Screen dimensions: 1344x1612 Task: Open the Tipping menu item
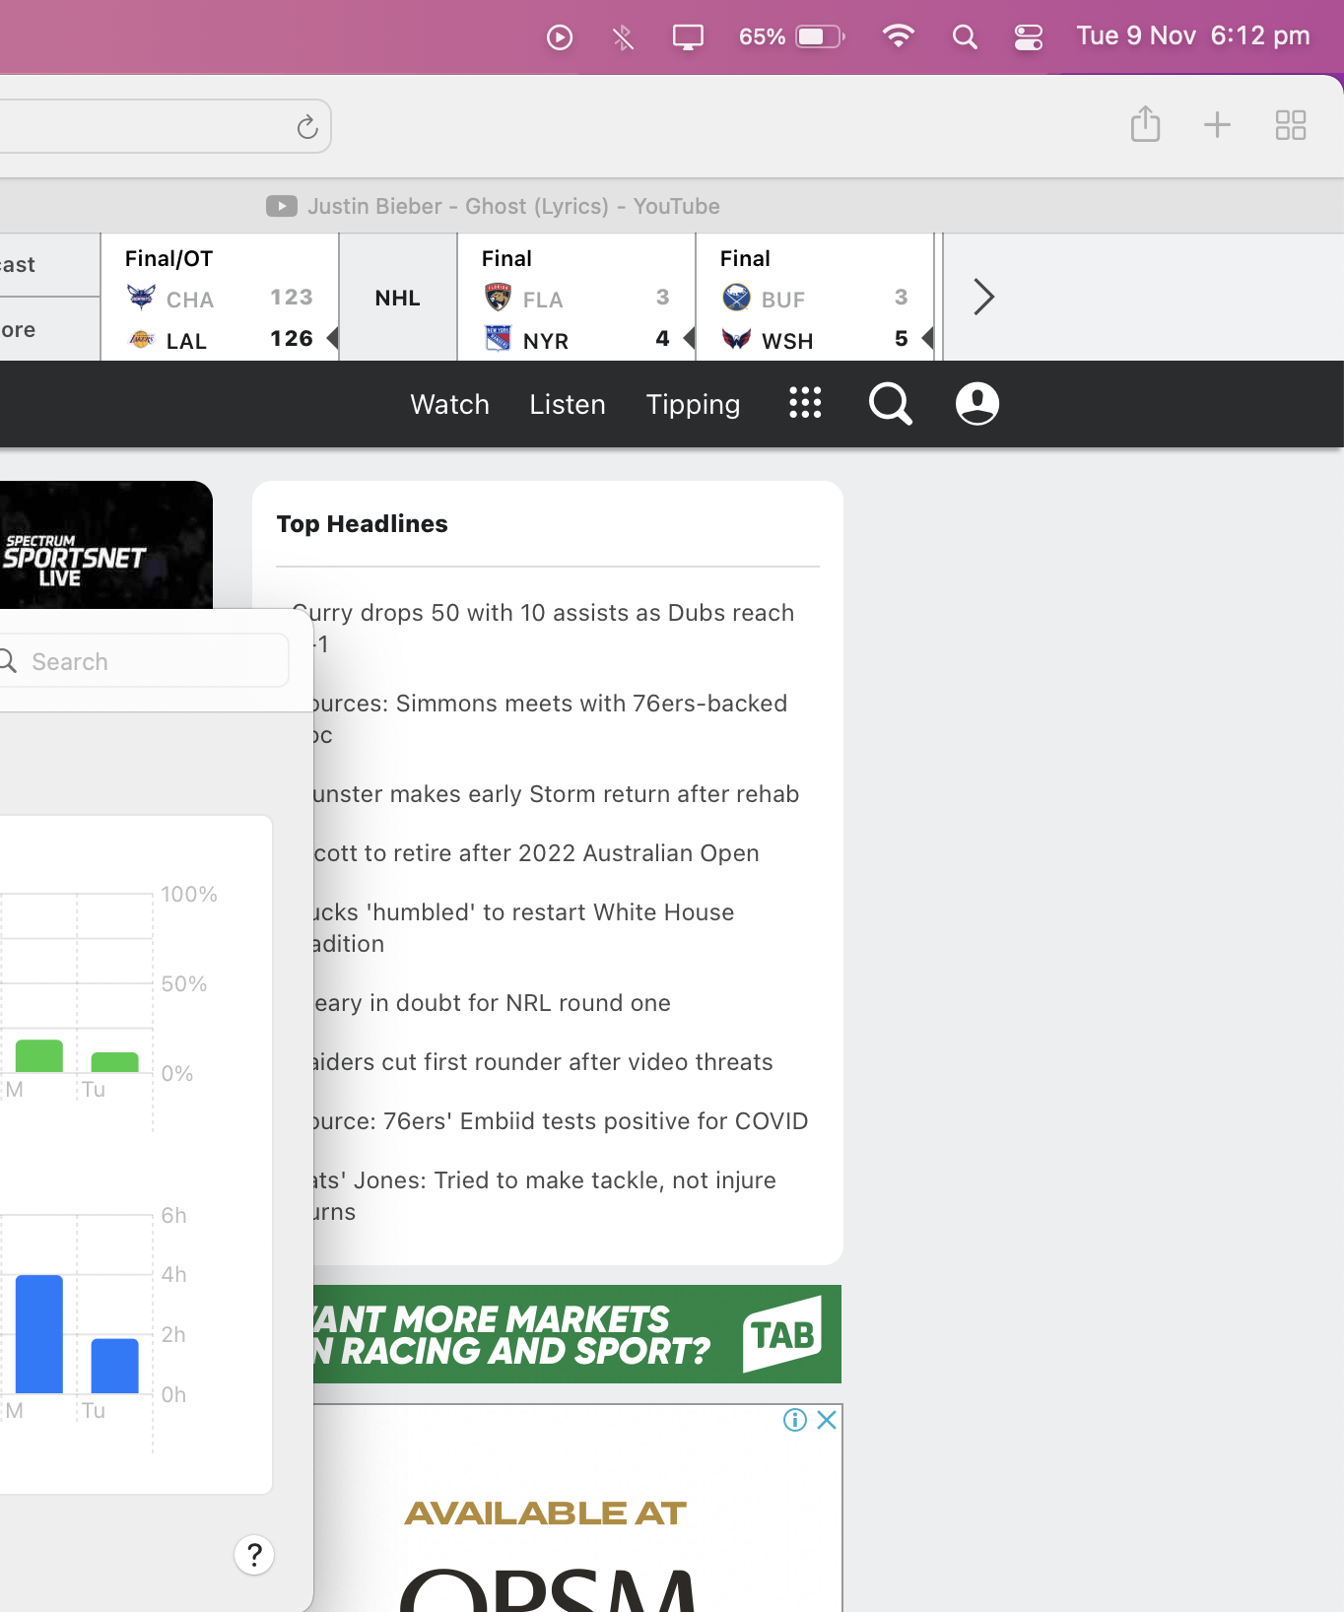tap(693, 404)
